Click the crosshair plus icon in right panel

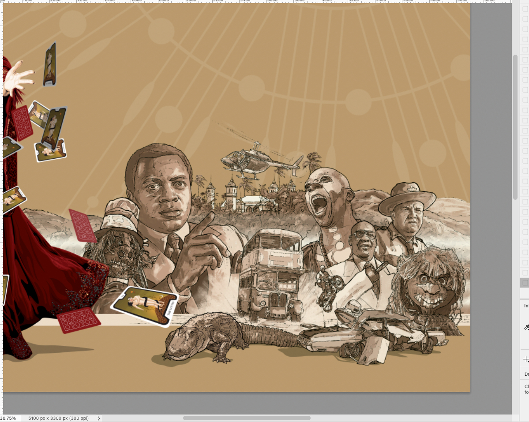[x=526, y=359]
